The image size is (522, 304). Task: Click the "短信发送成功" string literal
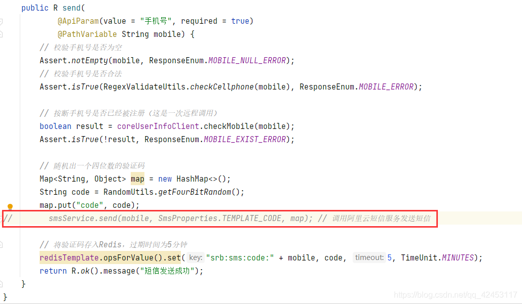click(x=167, y=271)
